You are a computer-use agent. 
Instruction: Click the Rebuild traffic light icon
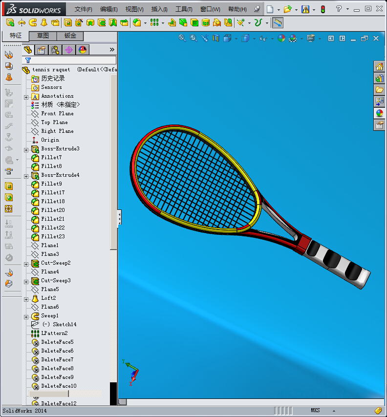[x=323, y=9]
